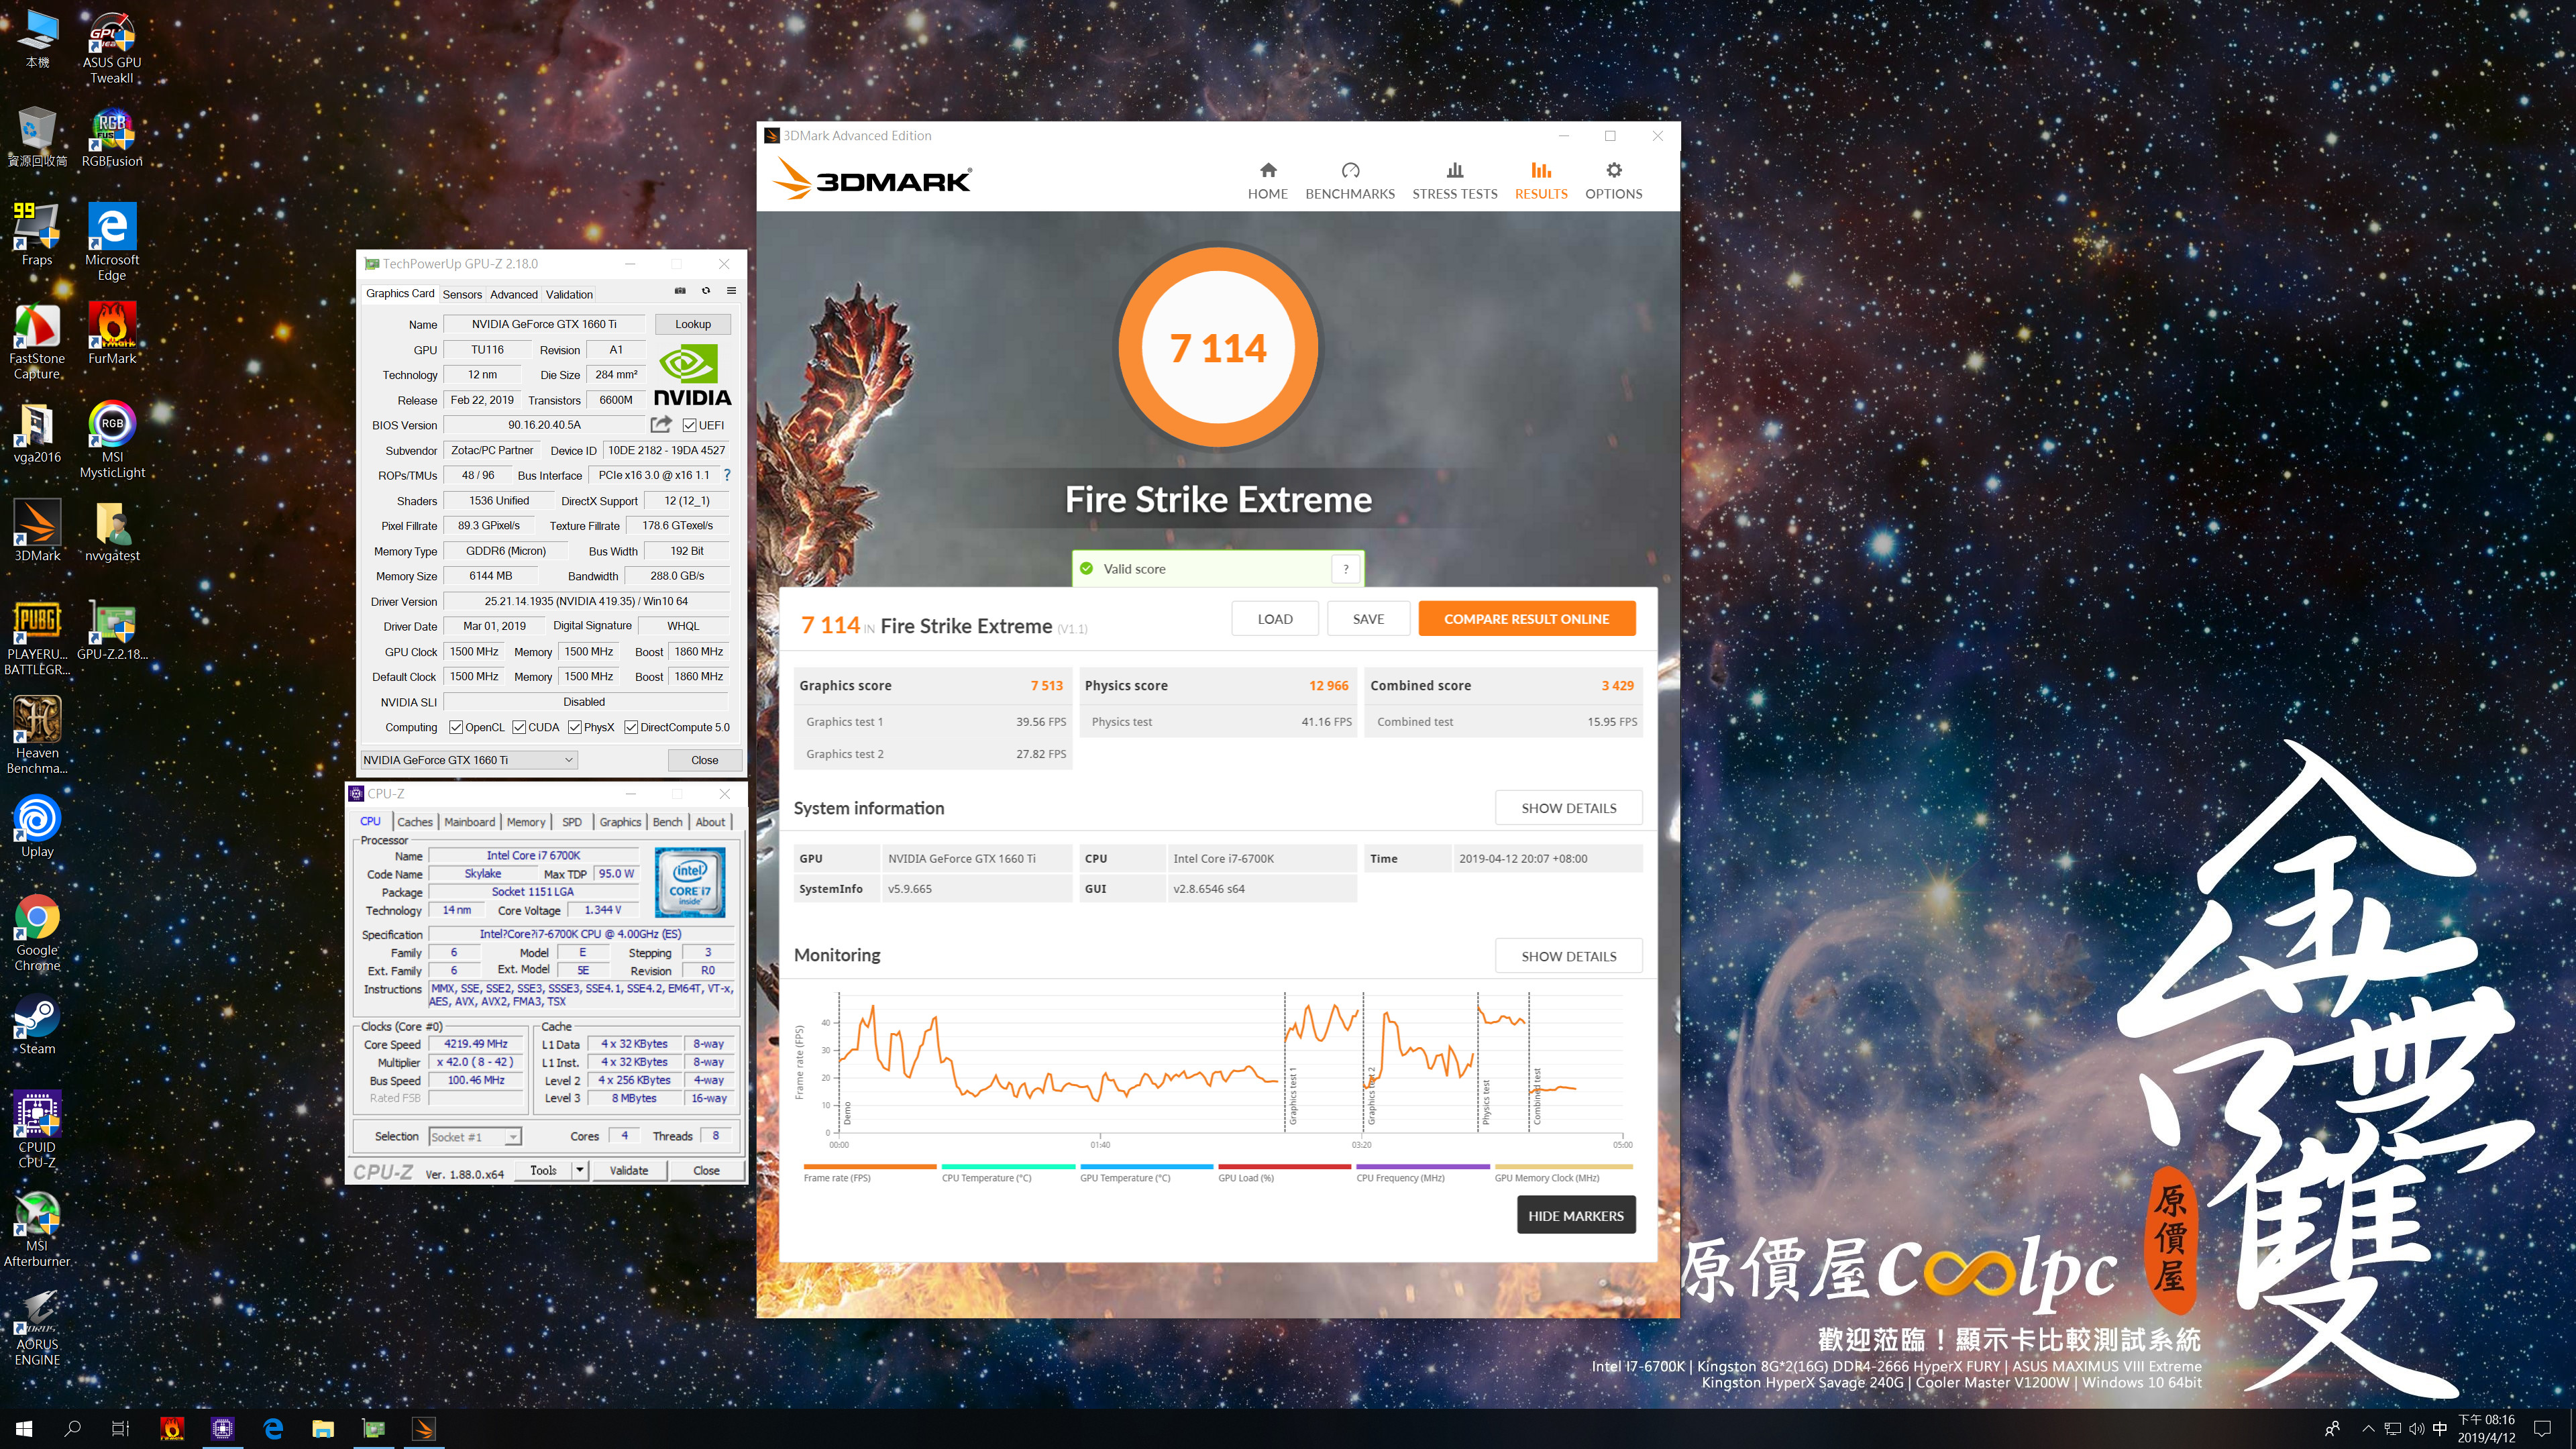Screen dimensions: 2576x1449
Task: Open the RESULTS section in 3DMark
Action: 1540,181
